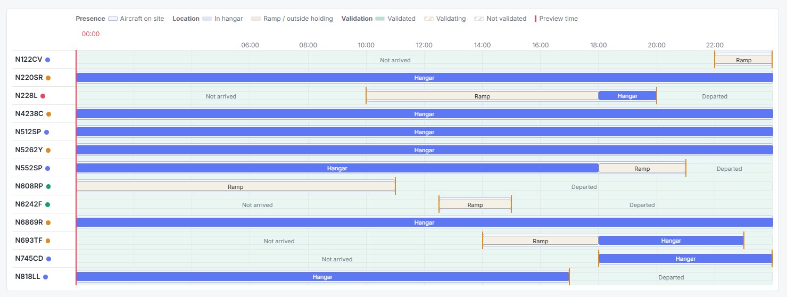Select the N693TF Hangar segment
The width and height of the screenshot is (787, 297).
[671, 241]
